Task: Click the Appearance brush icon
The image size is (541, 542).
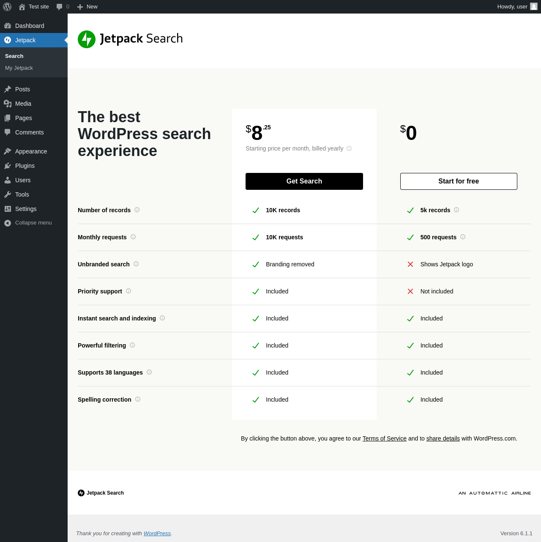Action: [x=8, y=151]
